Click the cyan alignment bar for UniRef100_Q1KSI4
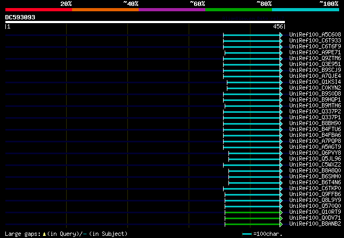344x238 pixels. click(255, 83)
